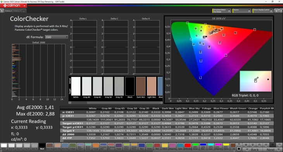
Task: Select the 100% Blue color button
Action: pos(203,147)
